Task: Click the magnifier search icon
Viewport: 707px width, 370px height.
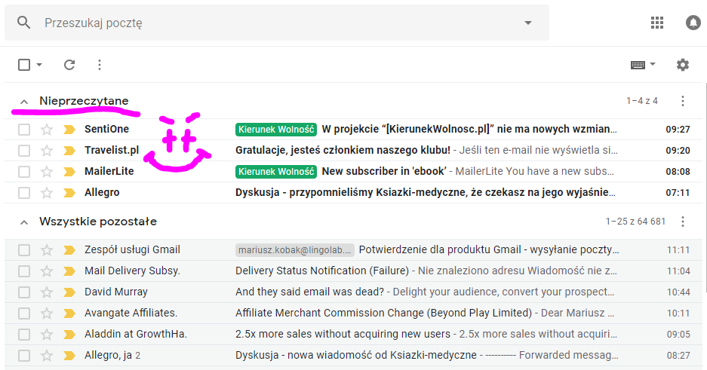Action: point(24,23)
